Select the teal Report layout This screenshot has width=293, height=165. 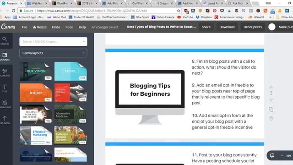point(71,71)
